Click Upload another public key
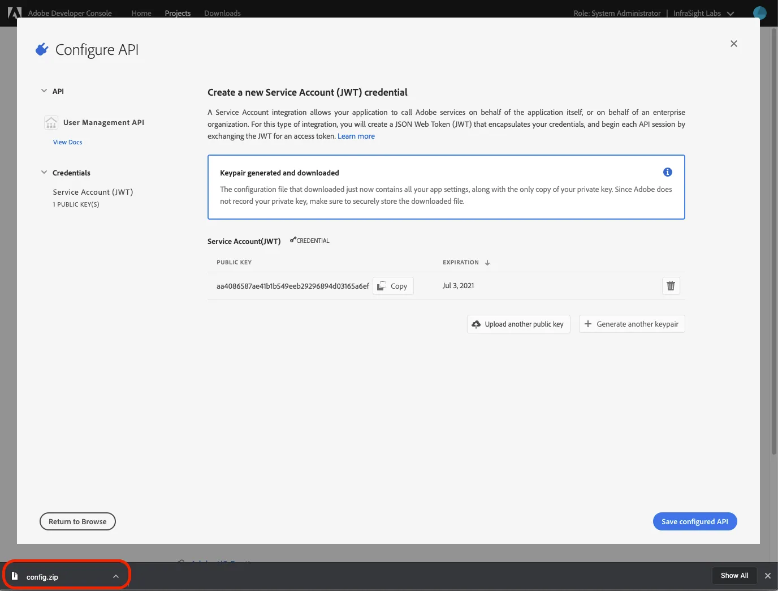Image resolution: width=778 pixels, height=591 pixels. 518,324
